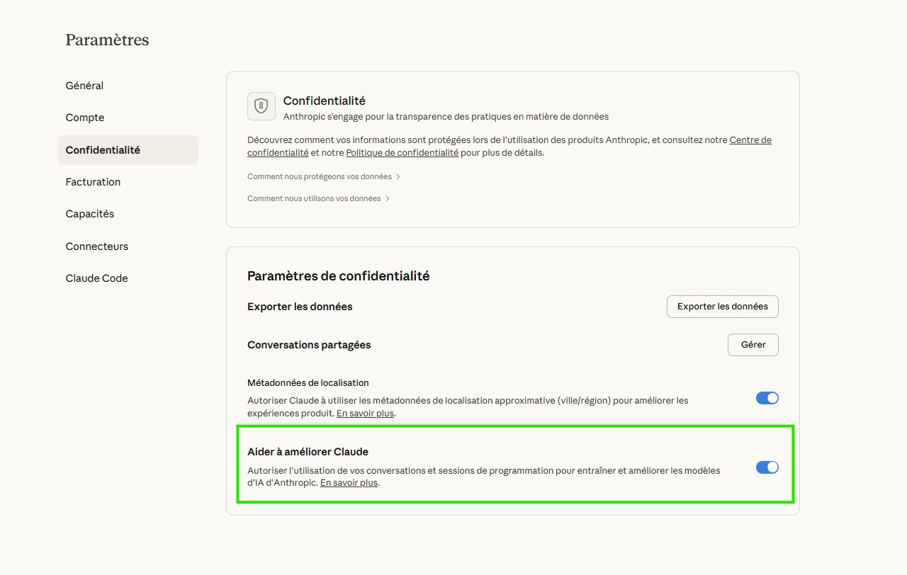Click the shield icon in the Confidentialité card

tap(261, 106)
